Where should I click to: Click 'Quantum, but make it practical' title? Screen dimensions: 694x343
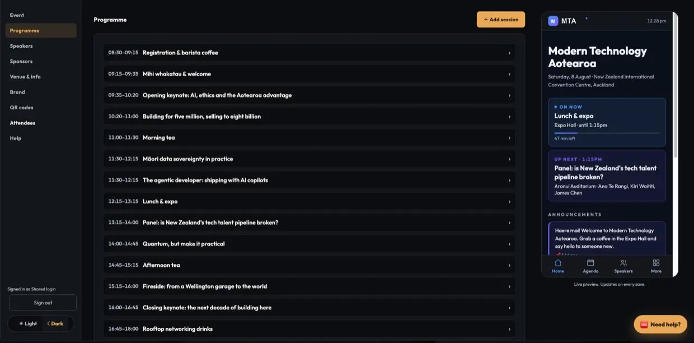[184, 244]
